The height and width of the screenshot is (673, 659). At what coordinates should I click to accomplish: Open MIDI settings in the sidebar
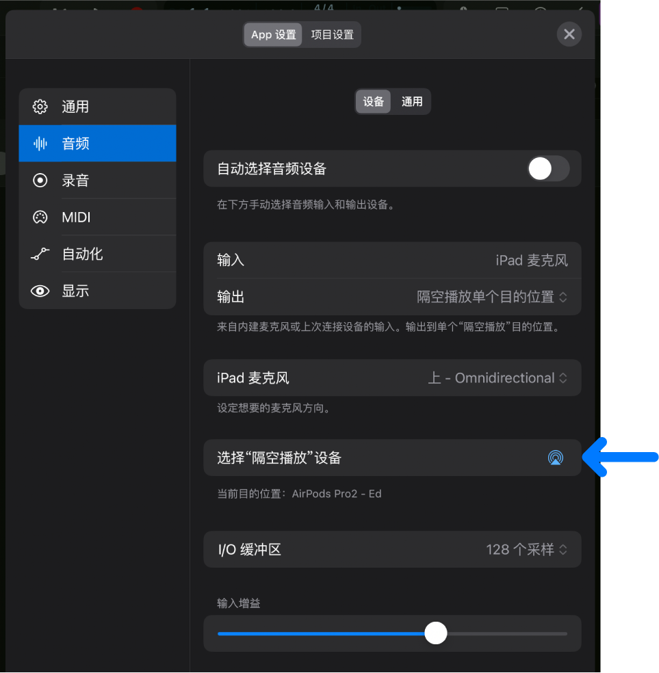pyautogui.click(x=97, y=217)
